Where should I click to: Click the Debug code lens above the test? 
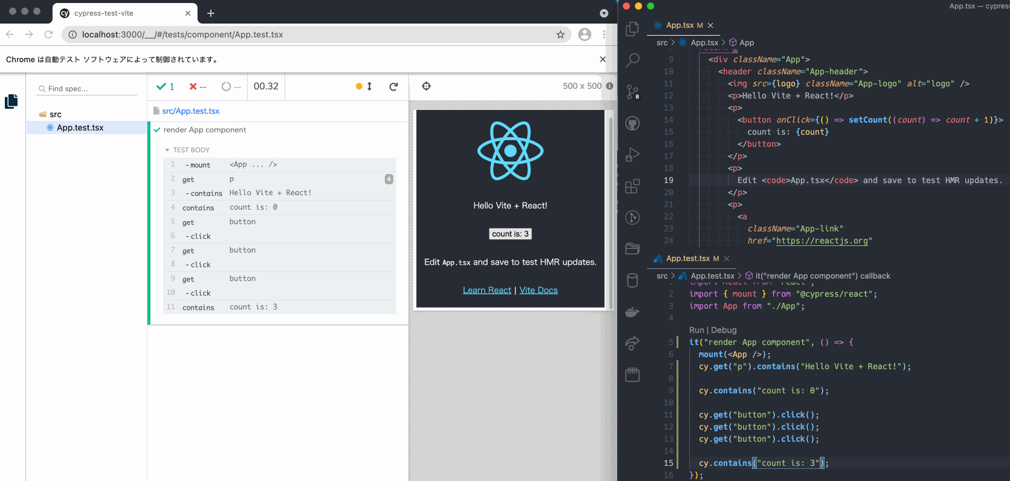point(724,330)
